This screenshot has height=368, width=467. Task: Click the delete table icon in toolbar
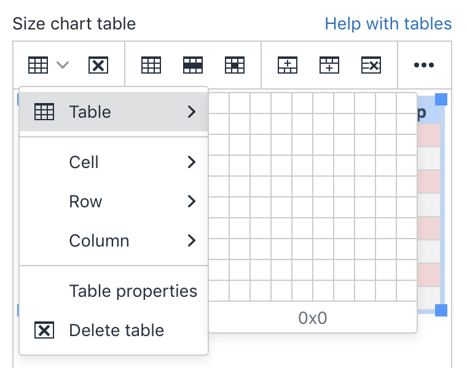pyautogui.click(x=98, y=64)
